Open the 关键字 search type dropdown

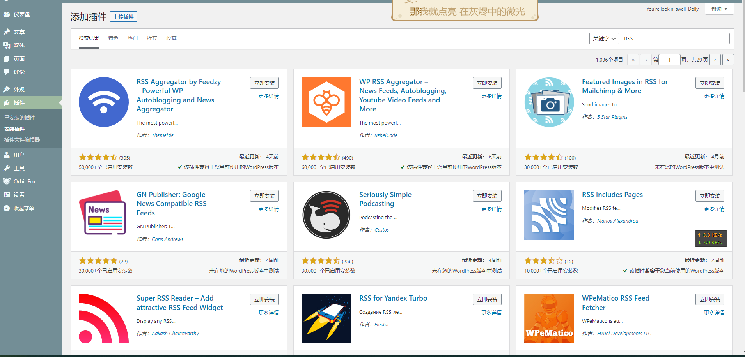coord(604,39)
